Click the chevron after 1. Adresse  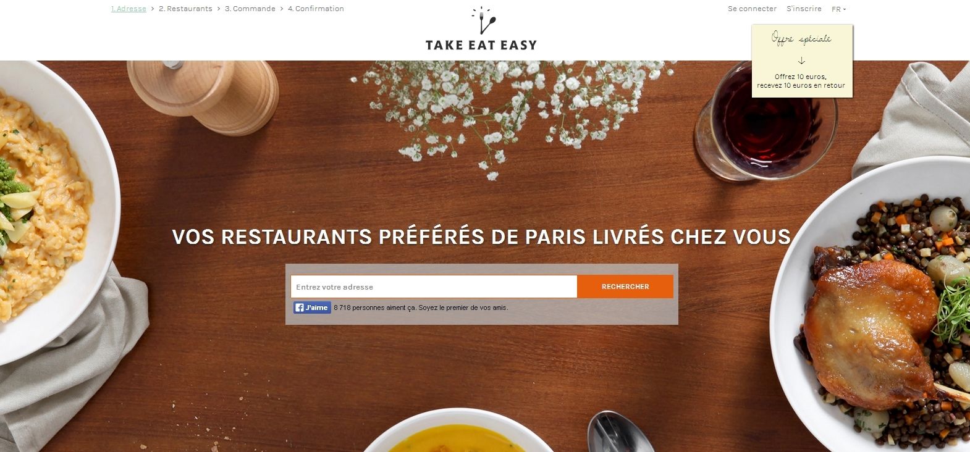coord(153,9)
